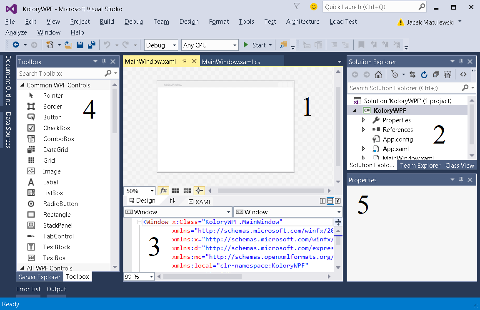The image size is (480, 310).
Task: Click the notifications filter flag icon
Action: 297,6
